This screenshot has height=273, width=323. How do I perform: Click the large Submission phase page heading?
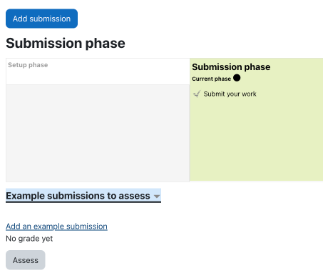66,43
